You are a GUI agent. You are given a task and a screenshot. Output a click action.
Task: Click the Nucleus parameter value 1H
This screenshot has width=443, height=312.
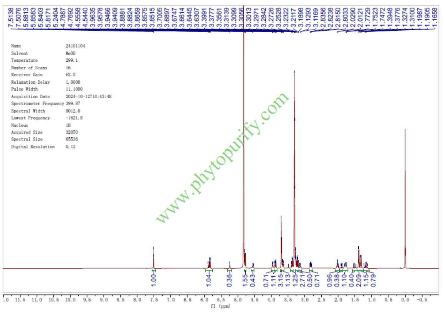(68, 125)
